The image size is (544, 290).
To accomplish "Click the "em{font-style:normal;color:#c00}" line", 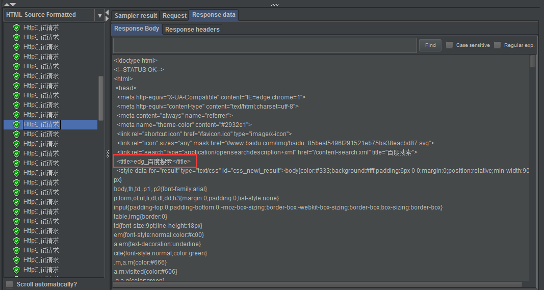I will 159,235.
